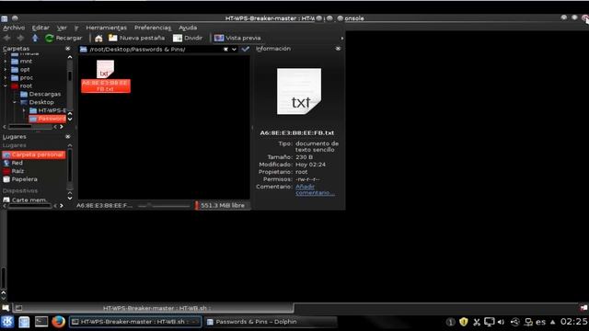589x331 pixels.
Task: Open Red network place
Action: point(13,163)
